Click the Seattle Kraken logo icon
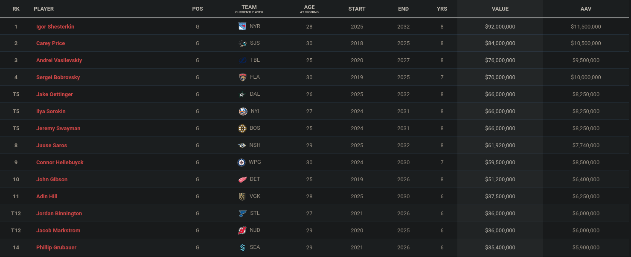 coord(242,248)
